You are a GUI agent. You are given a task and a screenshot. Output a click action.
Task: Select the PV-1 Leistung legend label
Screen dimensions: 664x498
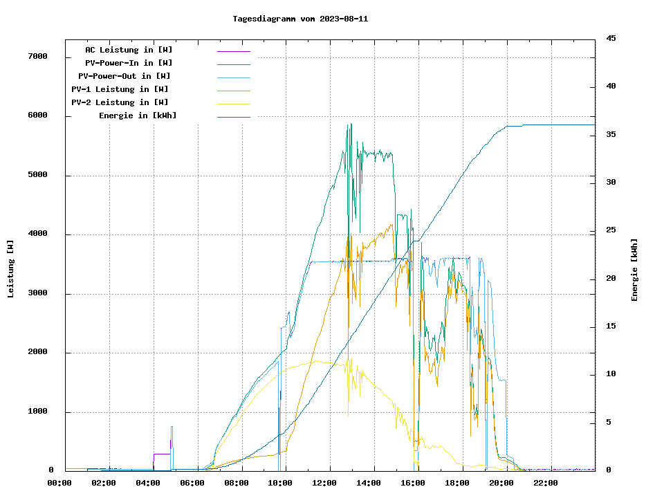coord(120,89)
